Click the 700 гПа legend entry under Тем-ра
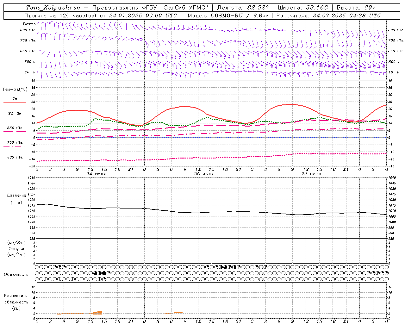405x324 pixels. 15,143
